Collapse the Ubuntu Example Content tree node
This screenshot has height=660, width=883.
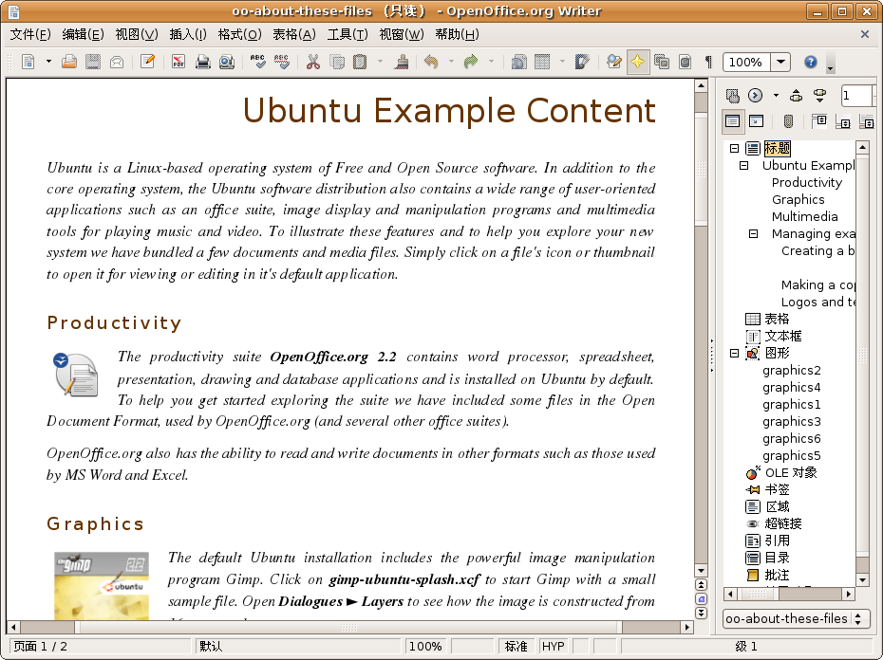pos(744,165)
